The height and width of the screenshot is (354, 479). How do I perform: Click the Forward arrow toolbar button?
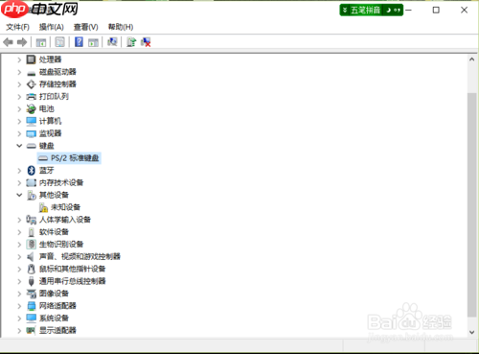pos(22,42)
